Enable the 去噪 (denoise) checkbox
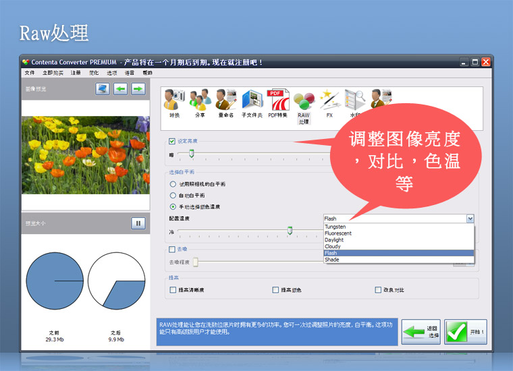Viewport: 513px width, 371px height. point(172,250)
